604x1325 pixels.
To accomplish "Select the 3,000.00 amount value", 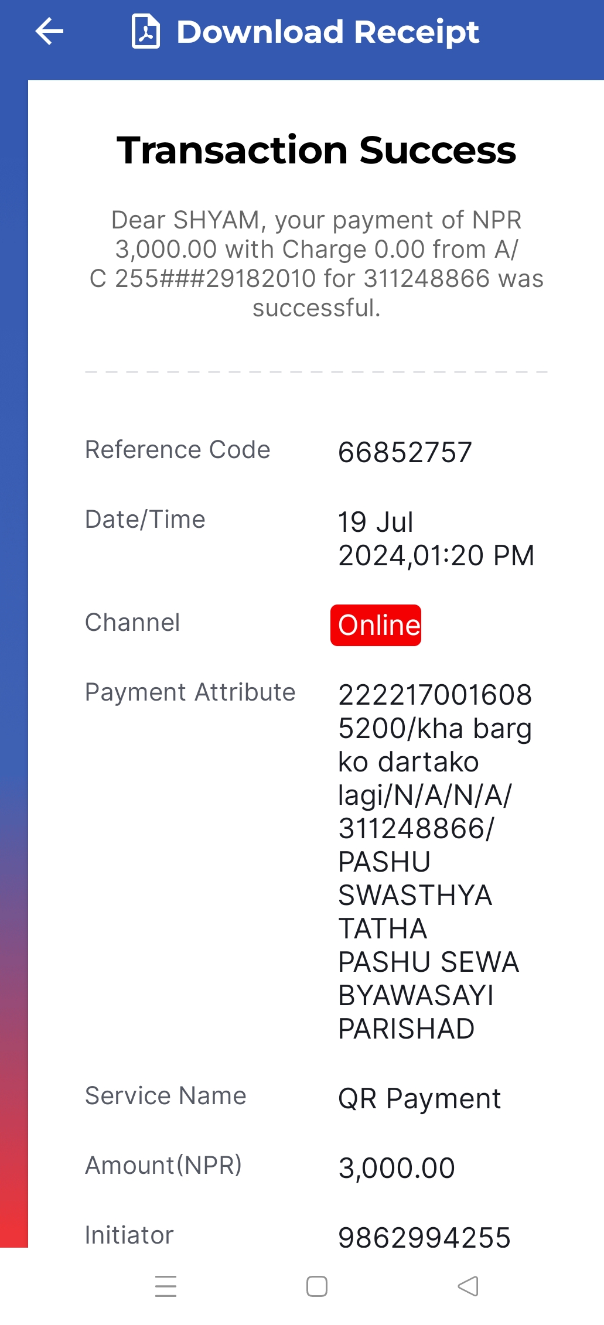I will pos(397,1168).
